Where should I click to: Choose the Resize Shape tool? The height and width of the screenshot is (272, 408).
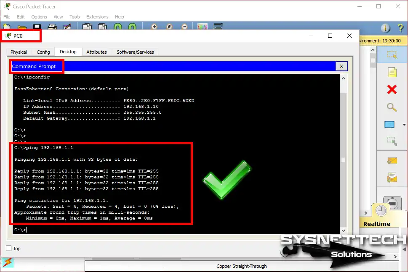click(392, 141)
